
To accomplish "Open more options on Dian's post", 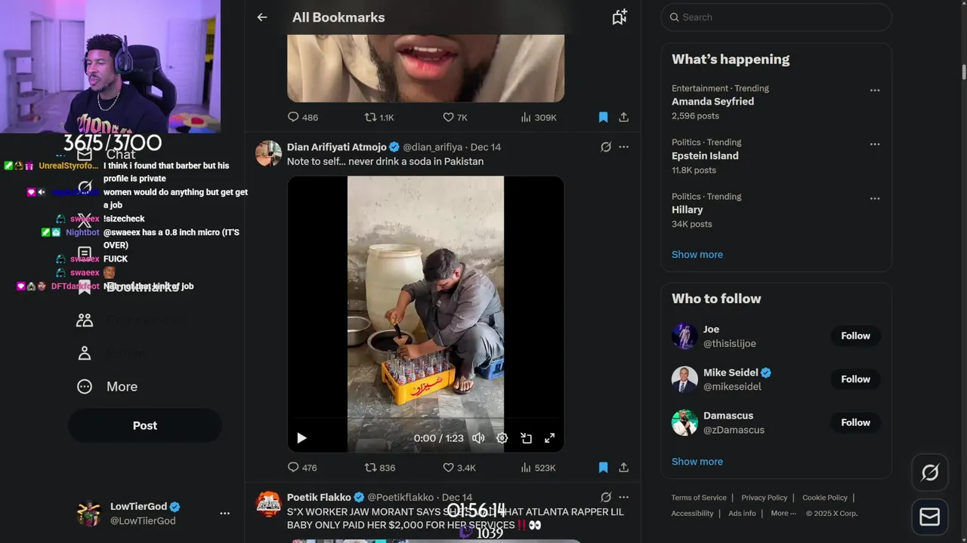I will click(623, 147).
